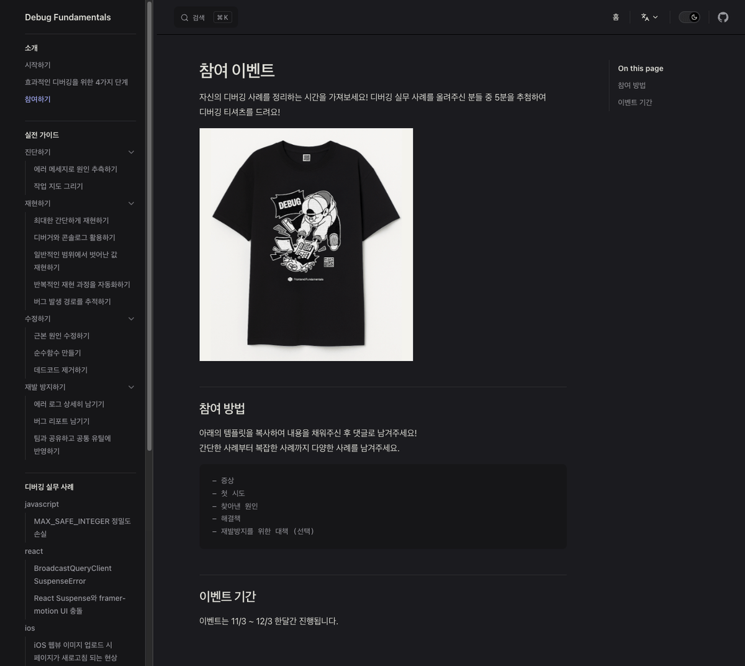The height and width of the screenshot is (666, 745).
Task: Click the language translation icon
Action: (x=645, y=17)
